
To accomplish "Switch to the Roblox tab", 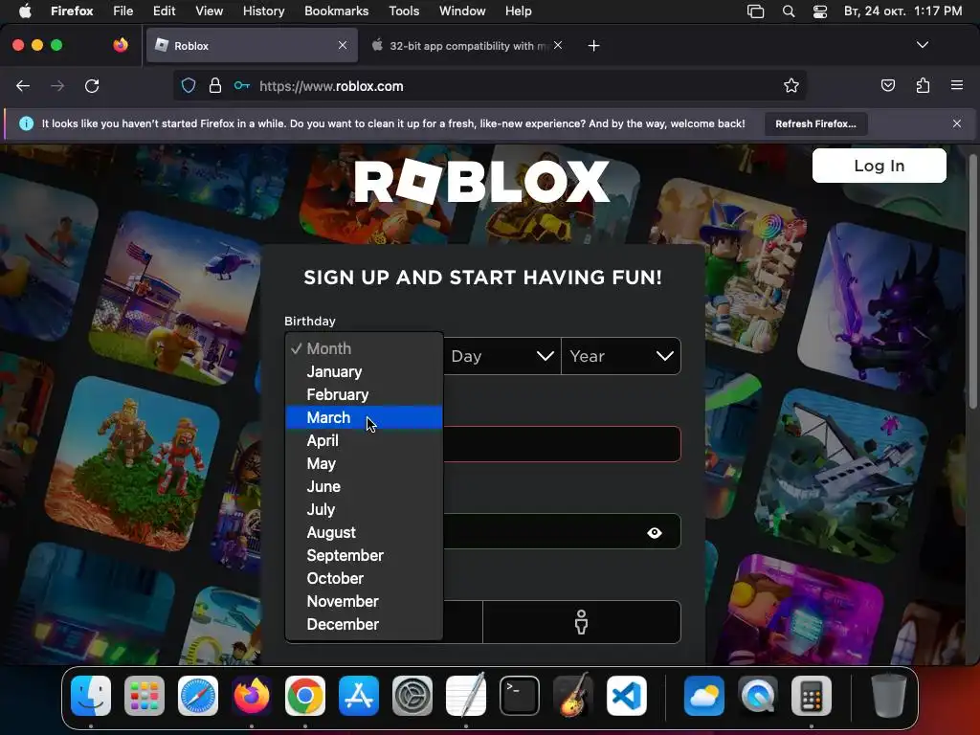I will click(252, 45).
